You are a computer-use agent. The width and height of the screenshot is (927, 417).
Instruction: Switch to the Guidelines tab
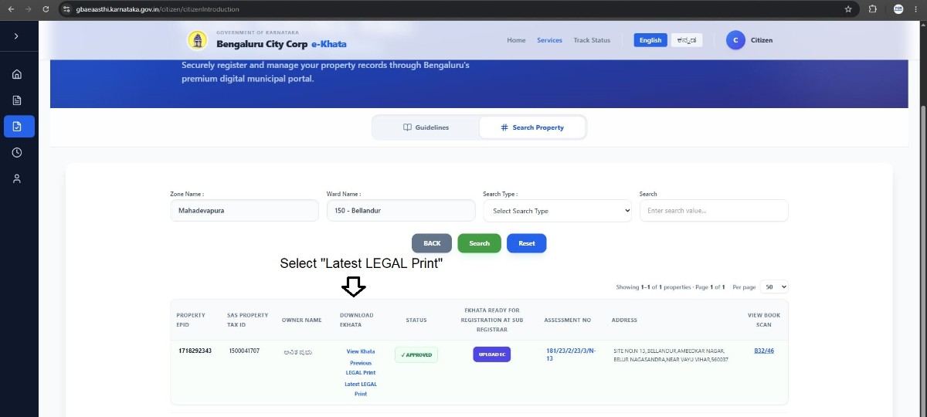[426, 127]
